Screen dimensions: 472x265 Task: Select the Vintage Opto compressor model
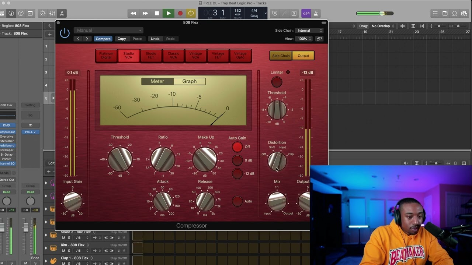click(240, 56)
